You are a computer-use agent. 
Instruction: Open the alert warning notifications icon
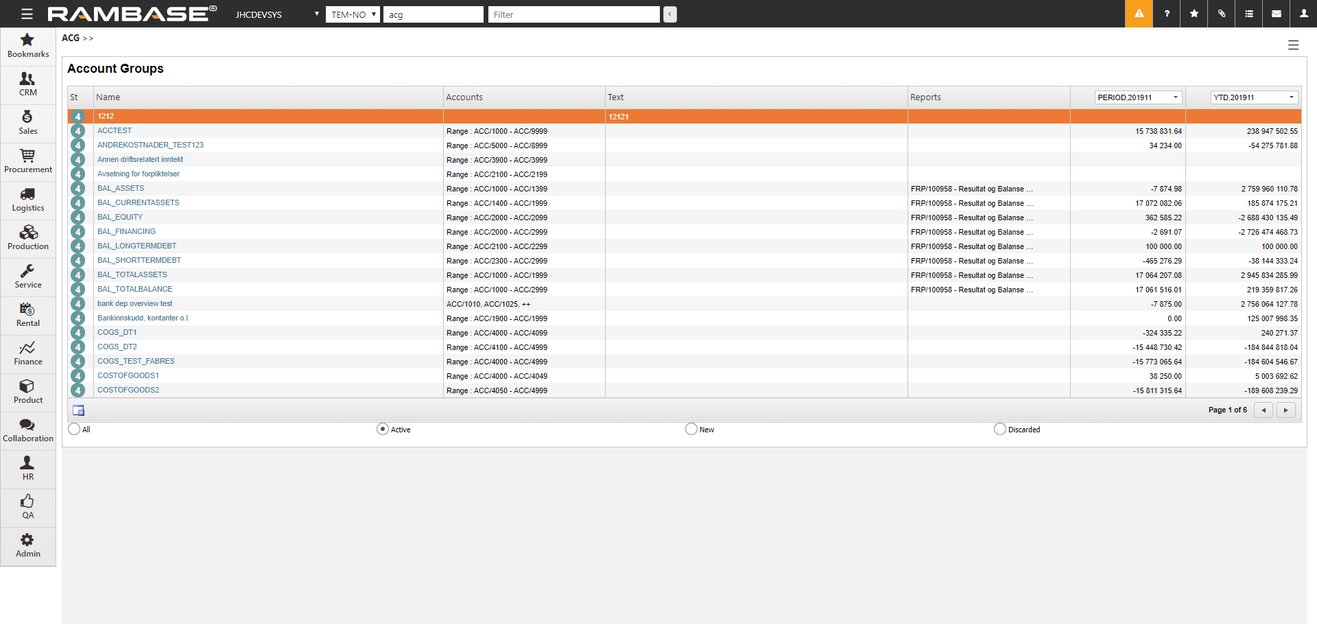point(1139,14)
